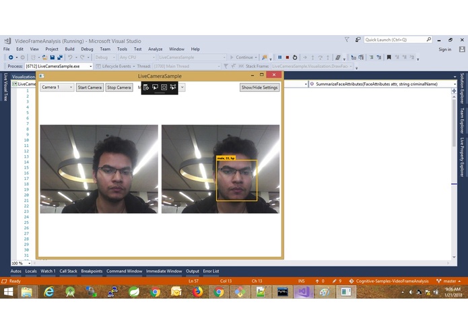Open the Team menu
The width and height of the screenshot is (468, 333).
click(x=105, y=49)
